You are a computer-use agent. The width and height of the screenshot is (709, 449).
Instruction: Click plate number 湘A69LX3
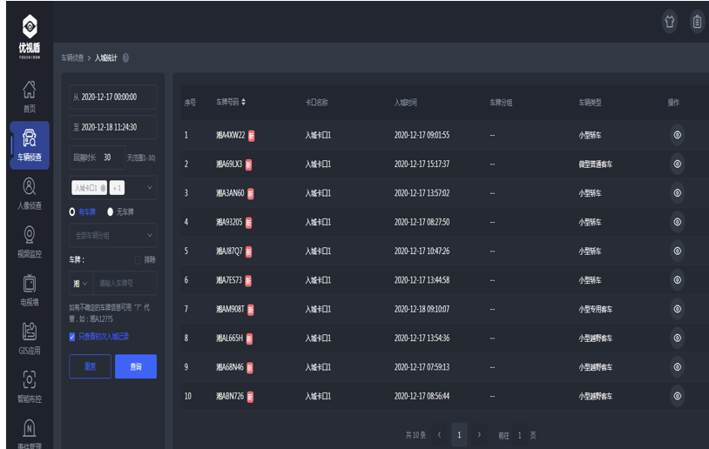coord(229,164)
